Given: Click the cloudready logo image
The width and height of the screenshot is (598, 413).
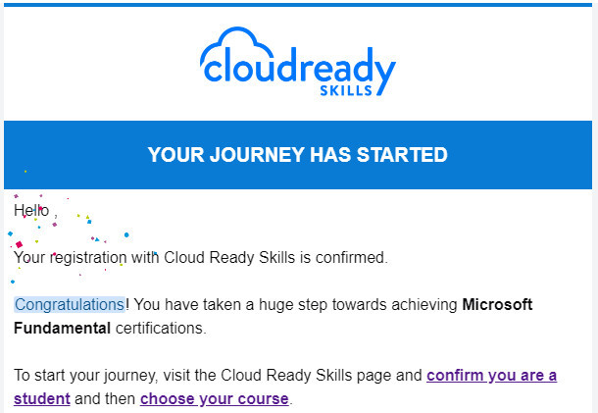Looking at the screenshot, I should [298, 61].
